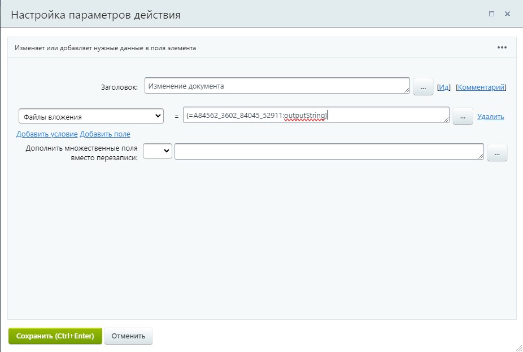Click Добавить поле link

pyautogui.click(x=105, y=134)
